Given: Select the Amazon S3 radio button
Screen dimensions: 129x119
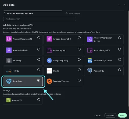Looking at the screenshot, I should point(39,100).
